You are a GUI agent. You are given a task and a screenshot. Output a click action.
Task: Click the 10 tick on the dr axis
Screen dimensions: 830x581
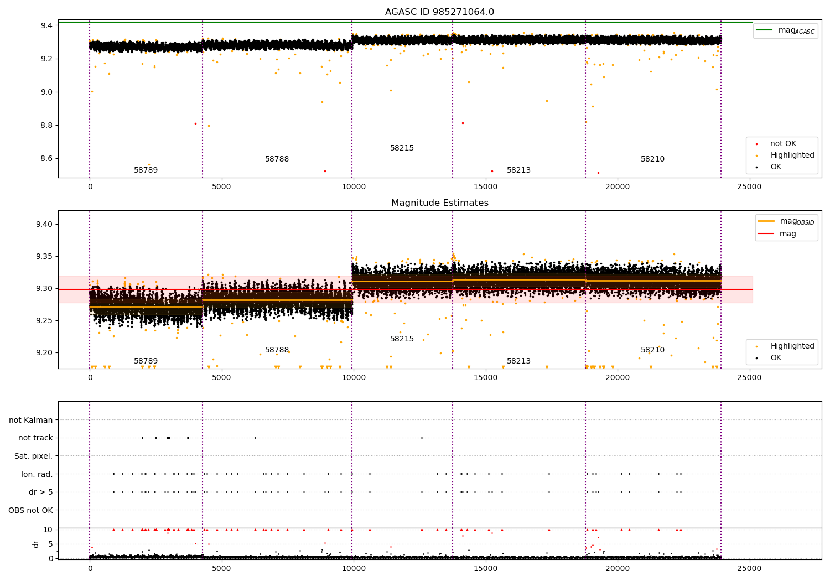pyautogui.click(x=48, y=530)
